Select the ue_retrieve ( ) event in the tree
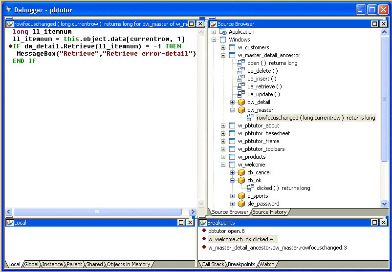 coord(264,86)
